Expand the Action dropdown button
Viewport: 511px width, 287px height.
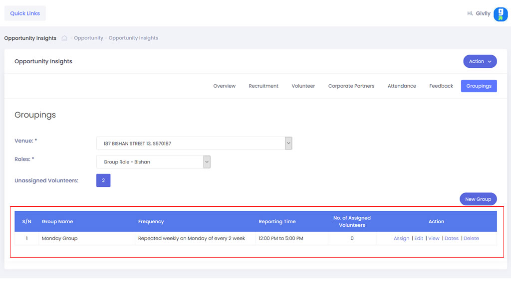click(x=480, y=61)
